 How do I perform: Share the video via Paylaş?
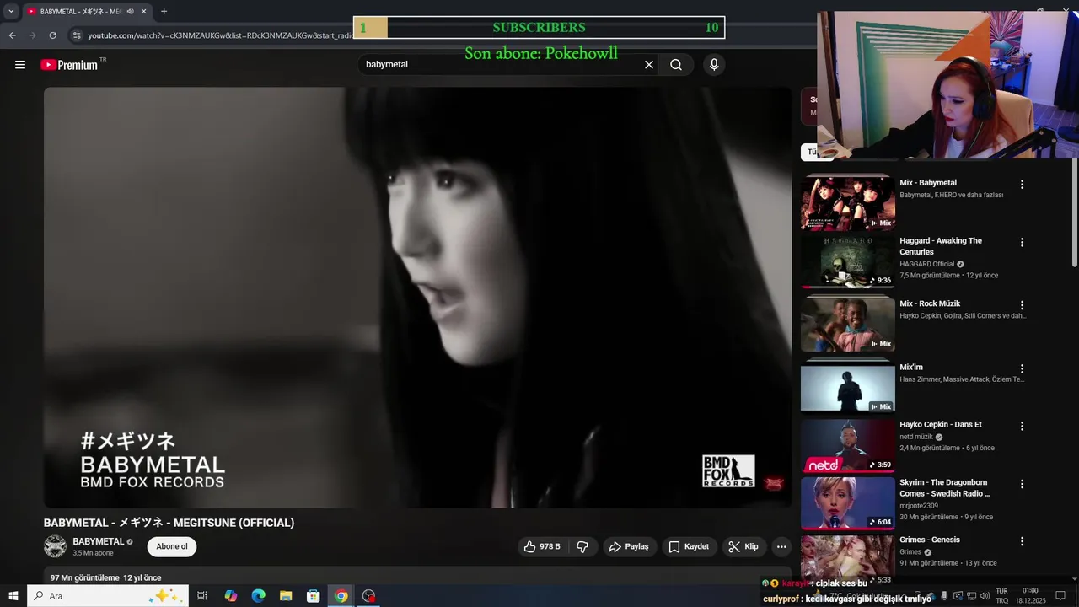[x=629, y=546]
